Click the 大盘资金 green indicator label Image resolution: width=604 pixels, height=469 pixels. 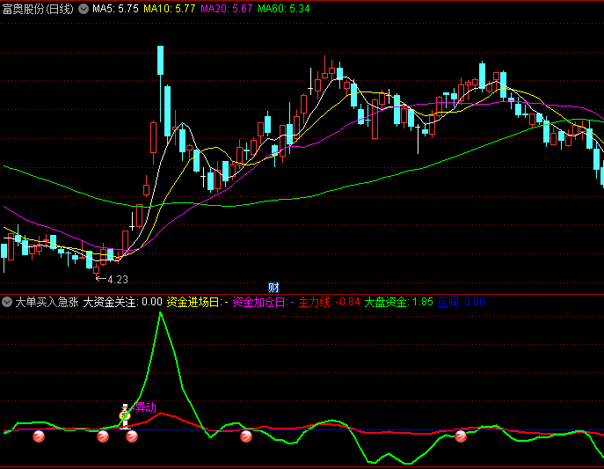[x=386, y=302]
